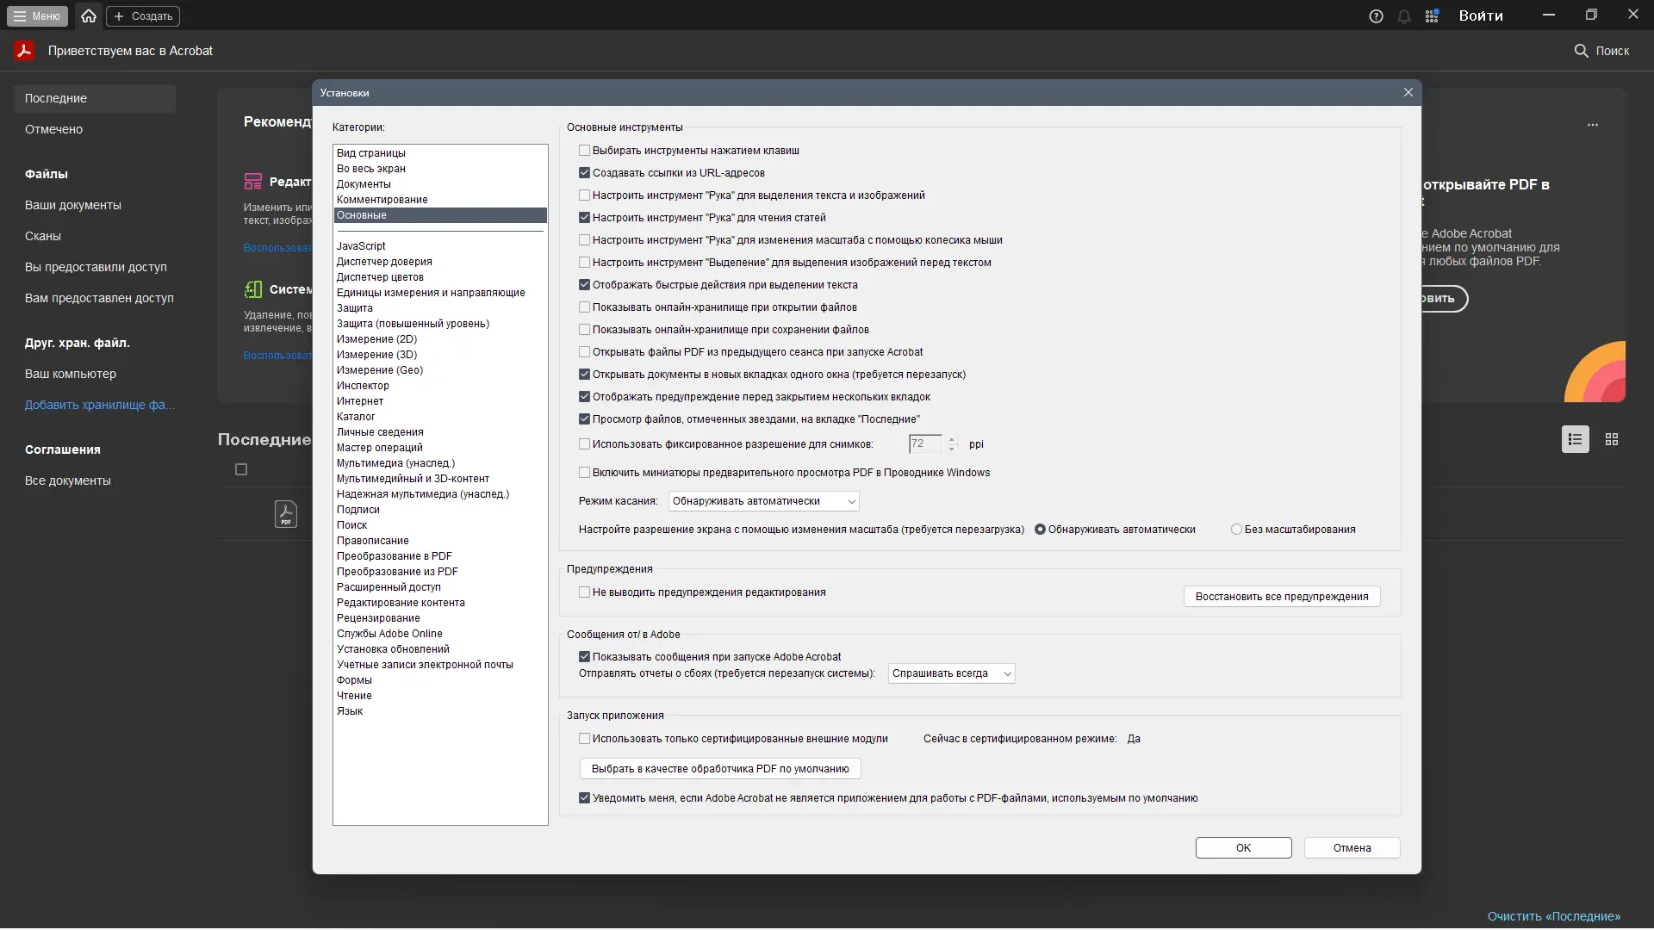Click the notifications bell icon
Viewport: 1654px width, 930px height.
pos(1404,16)
